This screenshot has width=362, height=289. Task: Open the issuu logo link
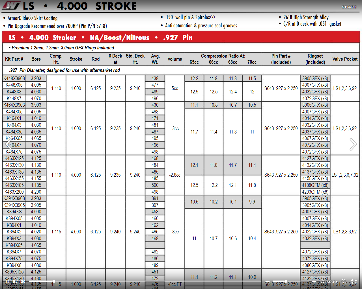tap(329, 281)
